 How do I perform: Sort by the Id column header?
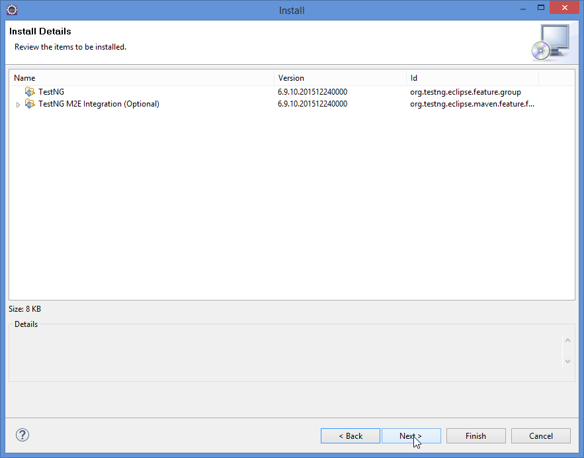click(472, 78)
